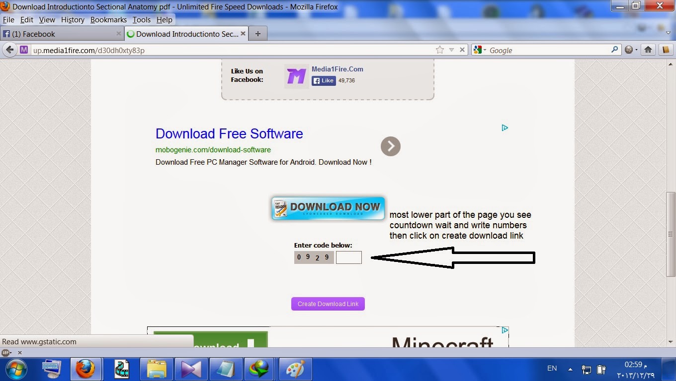Close the add-on bar with X
Viewport: 676px width, 381px height.
pos(20,353)
